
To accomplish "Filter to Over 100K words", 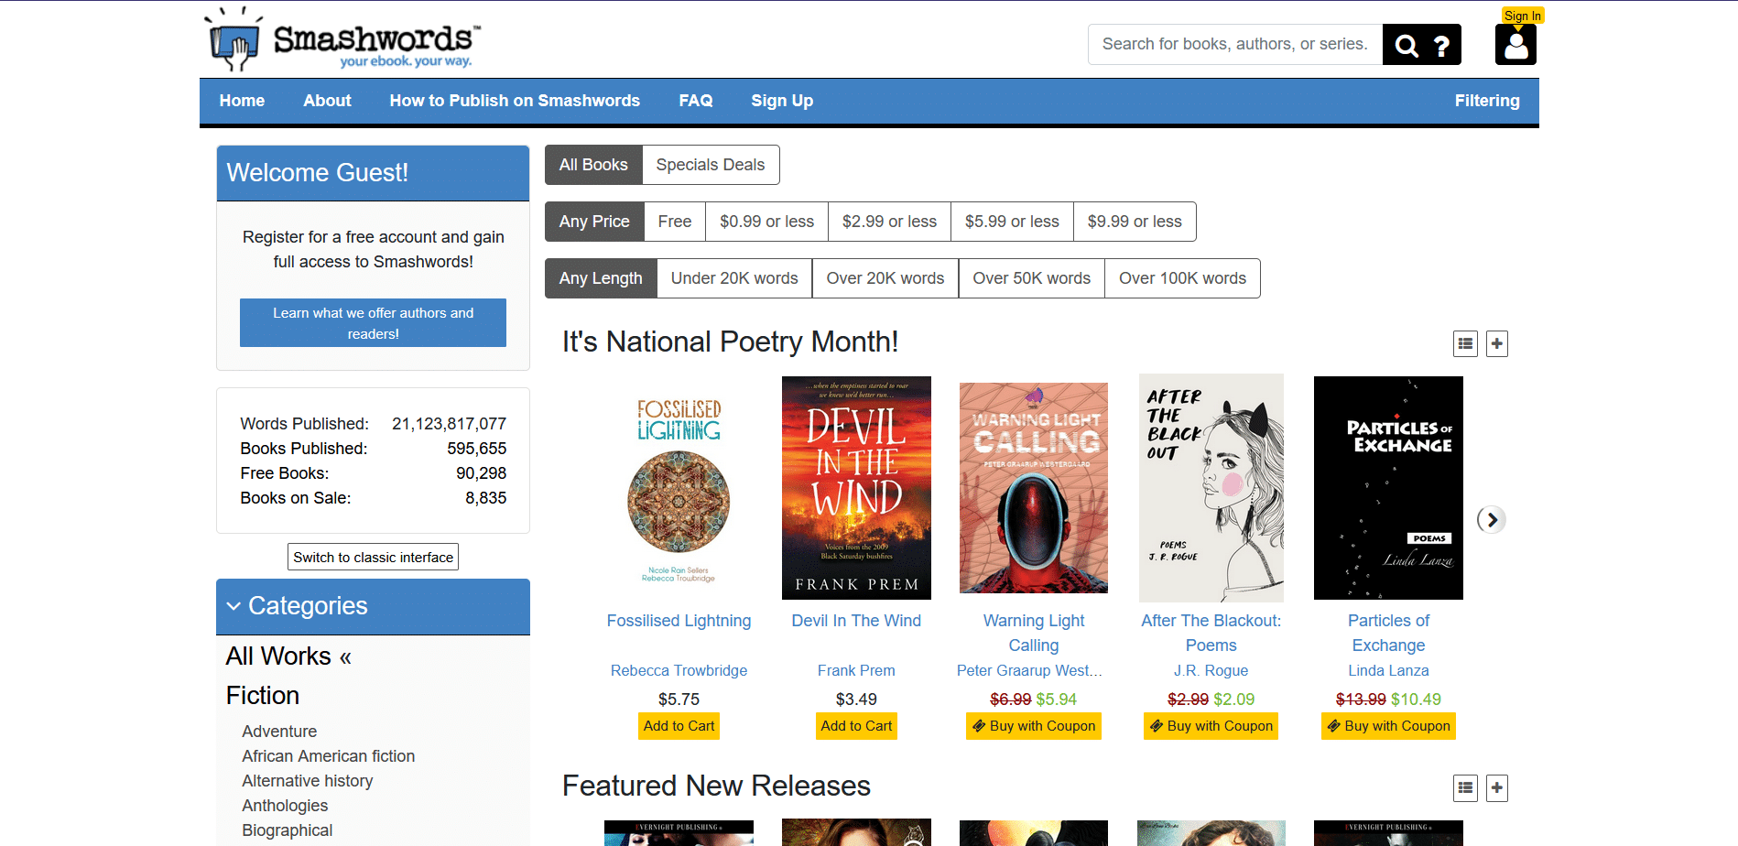I will 1182,278.
